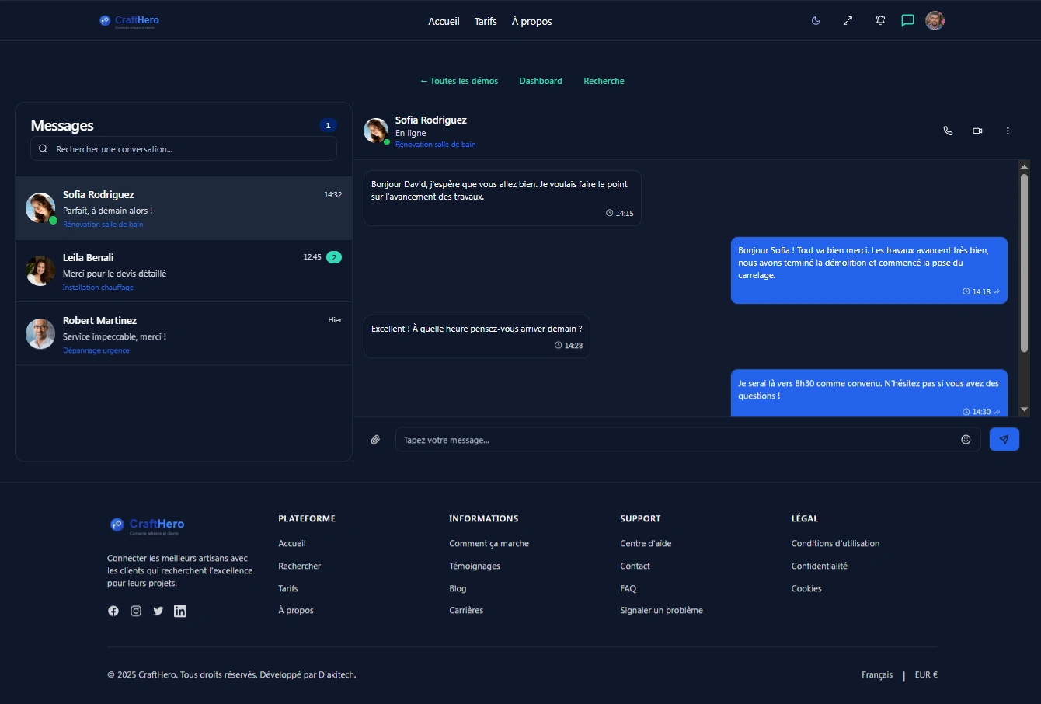The height and width of the screenshot is (704, 1041).
Task: Click message starting 'Bonjour David, j'espère'
Action: click(x=503, y=198)
